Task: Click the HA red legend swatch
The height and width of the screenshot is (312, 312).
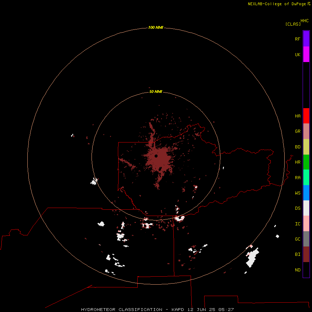Action: point(306,116)
